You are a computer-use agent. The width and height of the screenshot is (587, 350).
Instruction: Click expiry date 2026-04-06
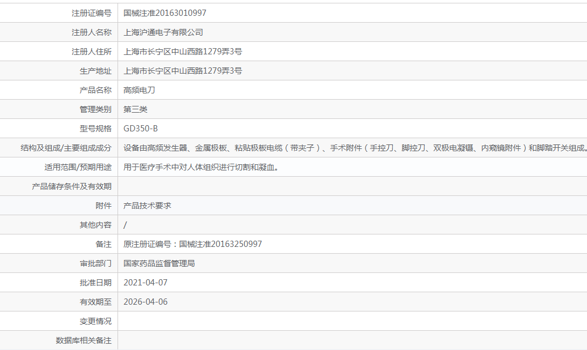[146, 302]
